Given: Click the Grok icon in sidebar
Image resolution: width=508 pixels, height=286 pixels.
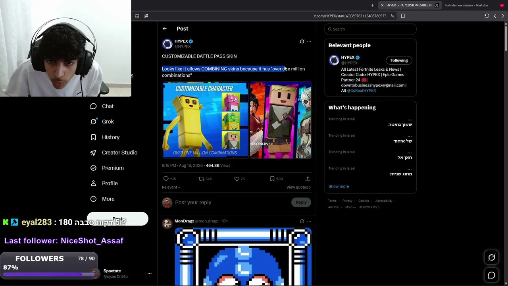Looking at the screenshot, I should 93,122.
